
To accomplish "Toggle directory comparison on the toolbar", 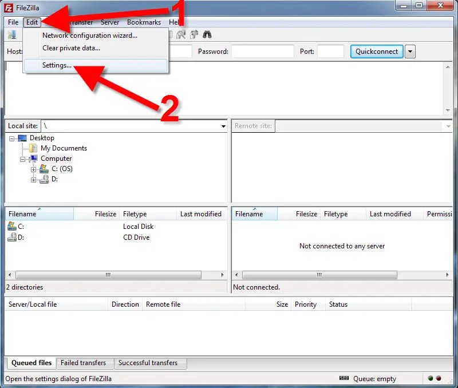I will (181, 34).
